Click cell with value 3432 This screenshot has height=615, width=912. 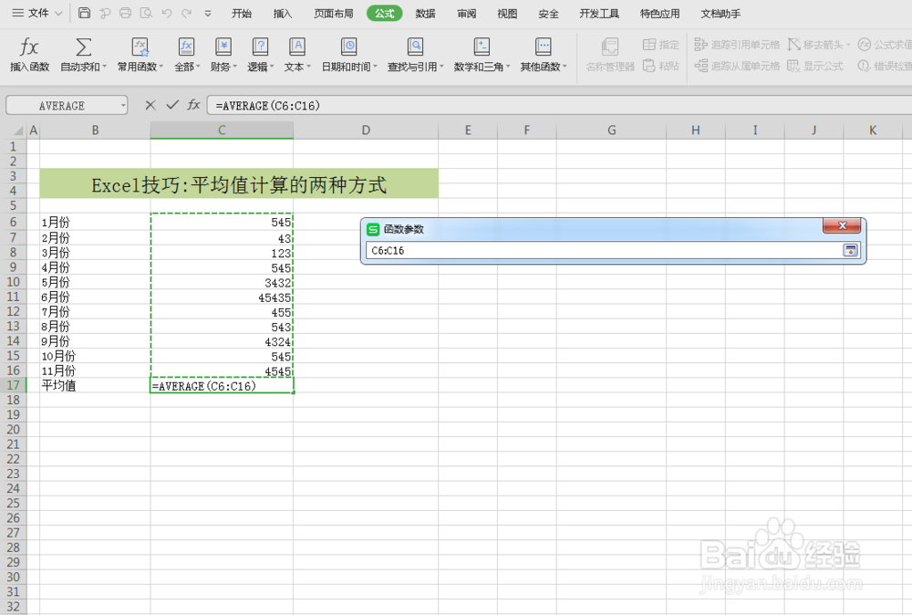pyautogui.click(x=222, y=283)
